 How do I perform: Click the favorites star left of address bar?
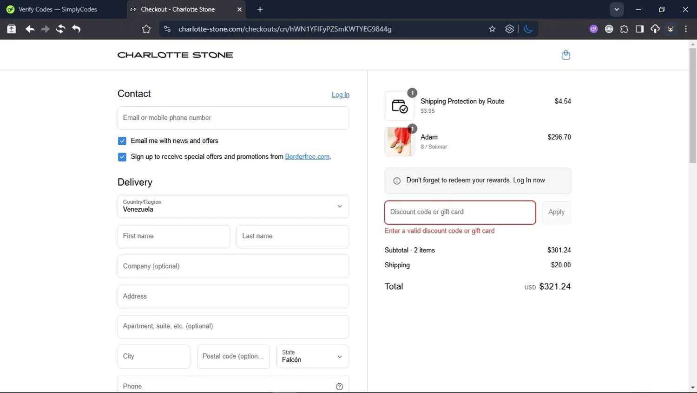point(146,29)
